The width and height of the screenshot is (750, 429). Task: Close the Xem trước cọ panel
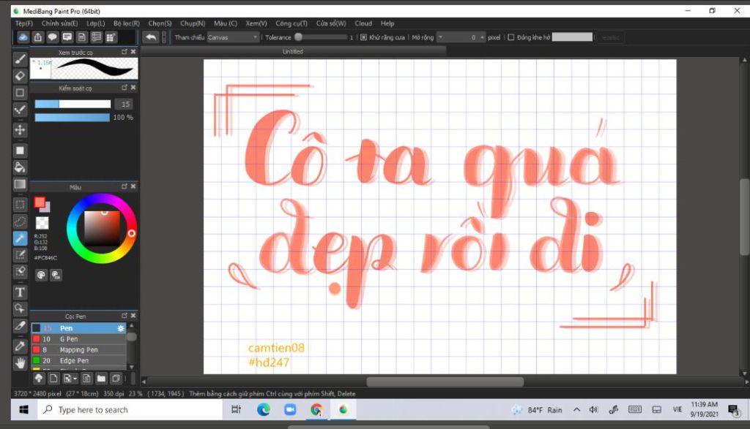click(133, 52)
